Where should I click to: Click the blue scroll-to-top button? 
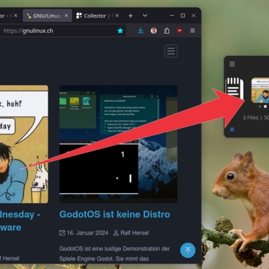pos(188,250)
